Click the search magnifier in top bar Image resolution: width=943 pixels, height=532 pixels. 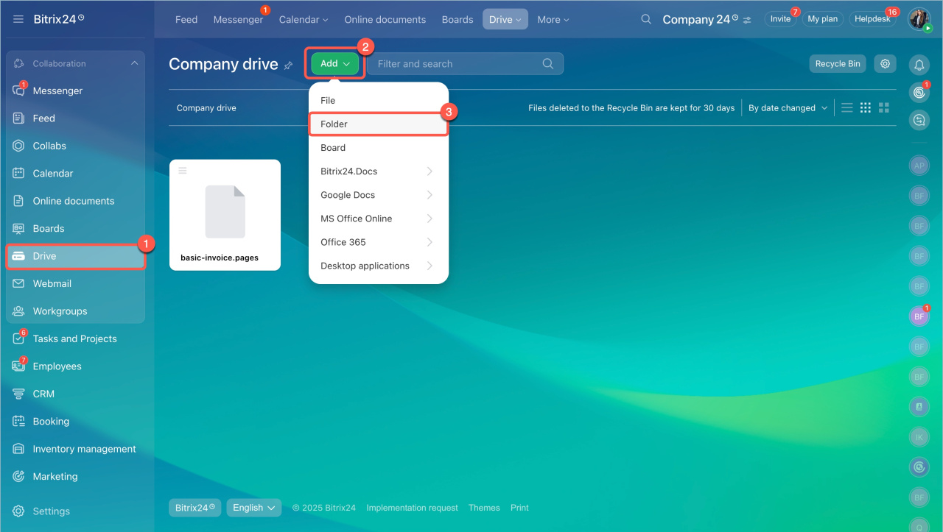tap(646, 20)
